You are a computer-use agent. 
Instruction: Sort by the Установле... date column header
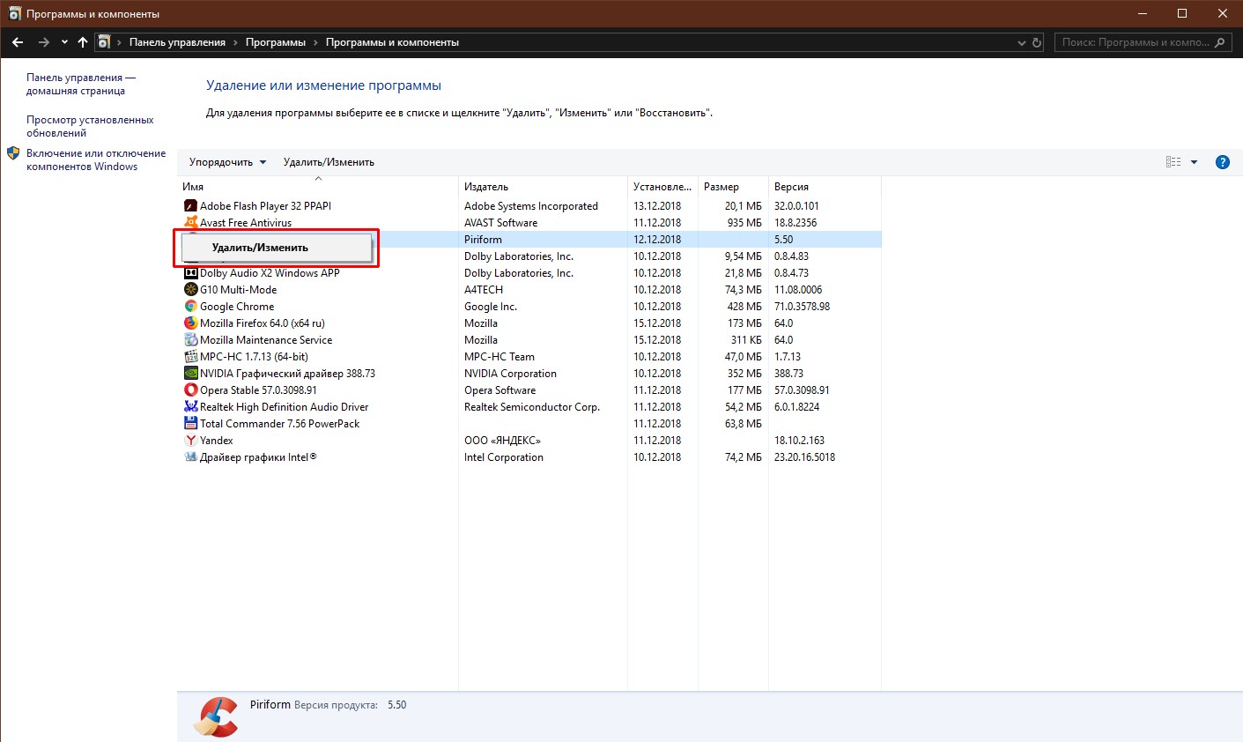tap(662, 187)
